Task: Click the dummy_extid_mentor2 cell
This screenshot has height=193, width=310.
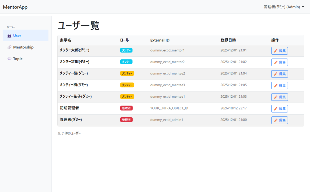Action: coord(167,62)
